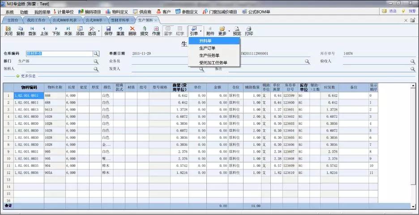Open 物料定义 shortcut in menu bar
Viewport: 419px width, 215px height.
[117, 12]
